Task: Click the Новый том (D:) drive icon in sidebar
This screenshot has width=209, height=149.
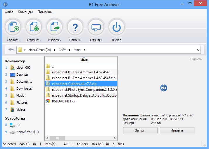Action: tap(12, 132)
